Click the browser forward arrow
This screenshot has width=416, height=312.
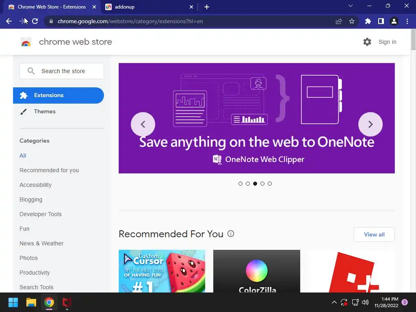tap(22, 21)
